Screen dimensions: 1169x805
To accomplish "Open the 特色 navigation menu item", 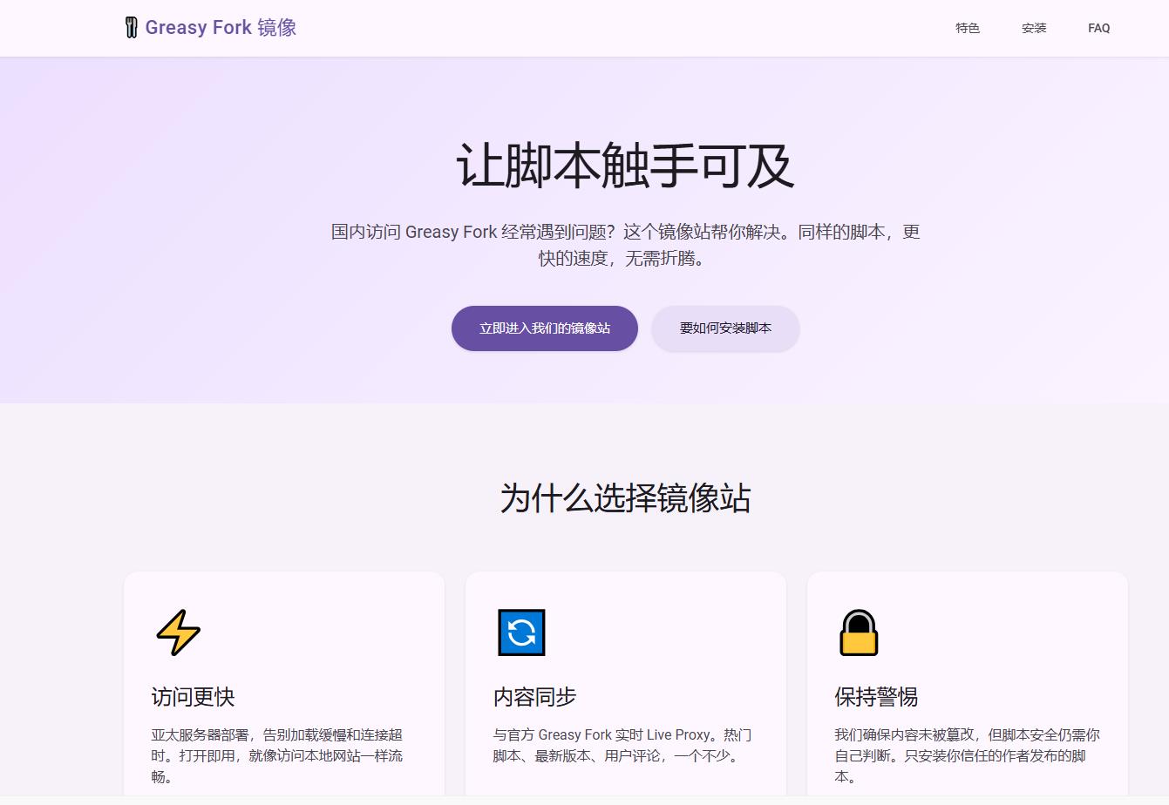I will coord(967,28).
